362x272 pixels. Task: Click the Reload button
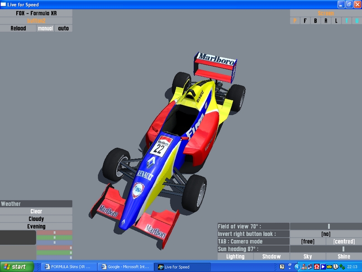18,29
